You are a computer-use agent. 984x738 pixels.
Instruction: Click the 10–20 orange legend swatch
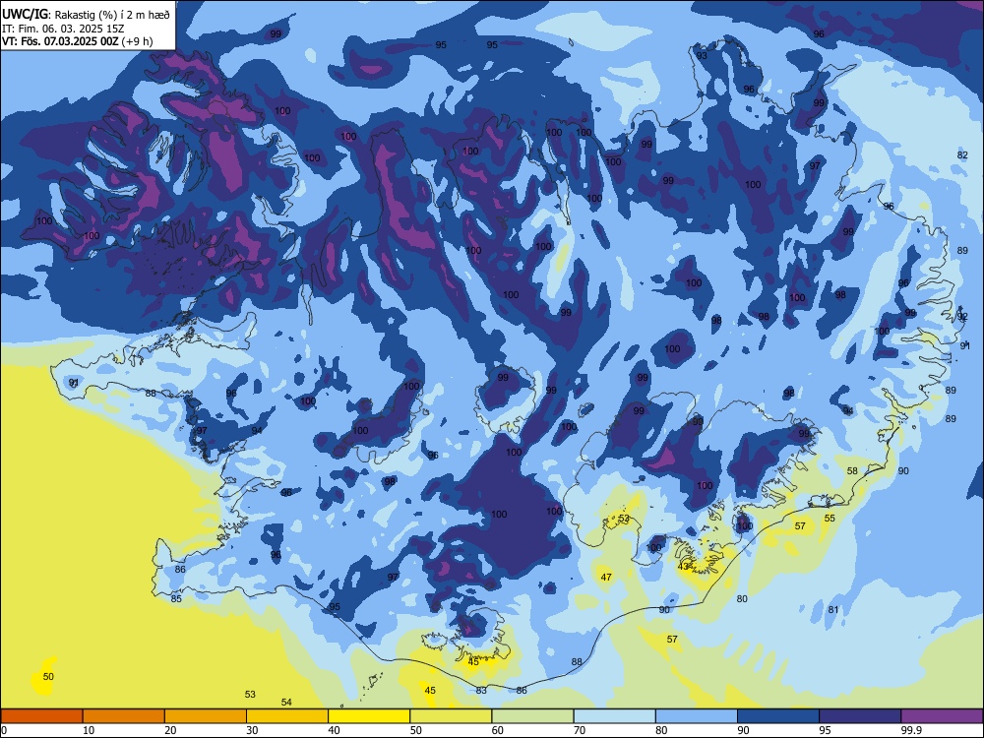124,716
